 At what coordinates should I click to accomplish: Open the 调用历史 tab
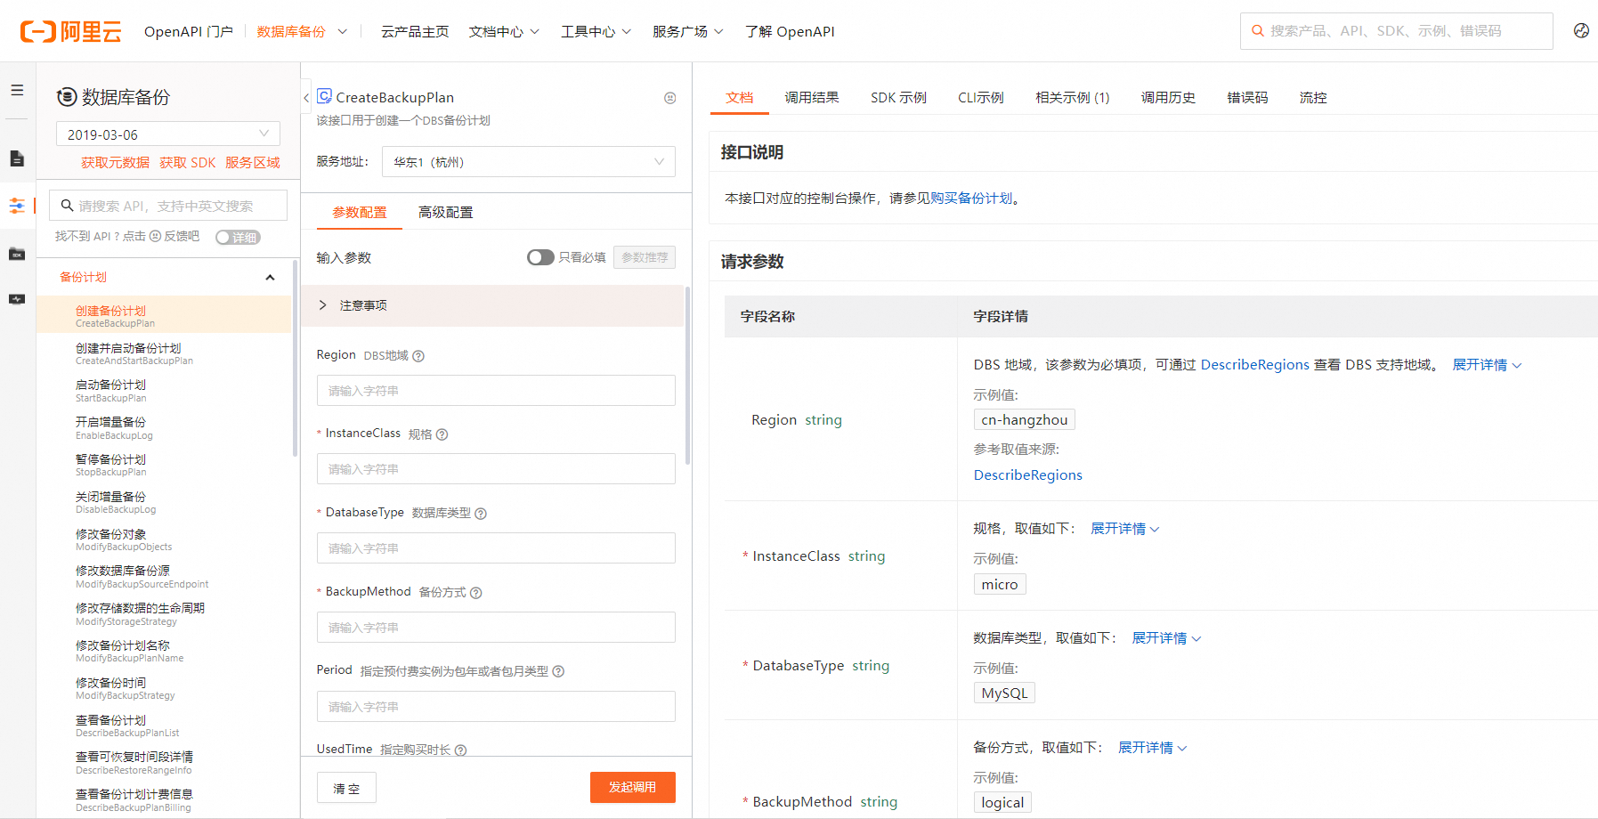pyautogui.click(x=1168, y=98)
